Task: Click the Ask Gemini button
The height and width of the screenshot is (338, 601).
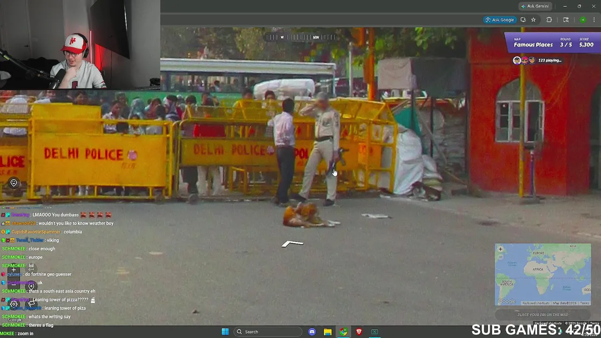Action: pyautogui.click(x=535, y=6)
